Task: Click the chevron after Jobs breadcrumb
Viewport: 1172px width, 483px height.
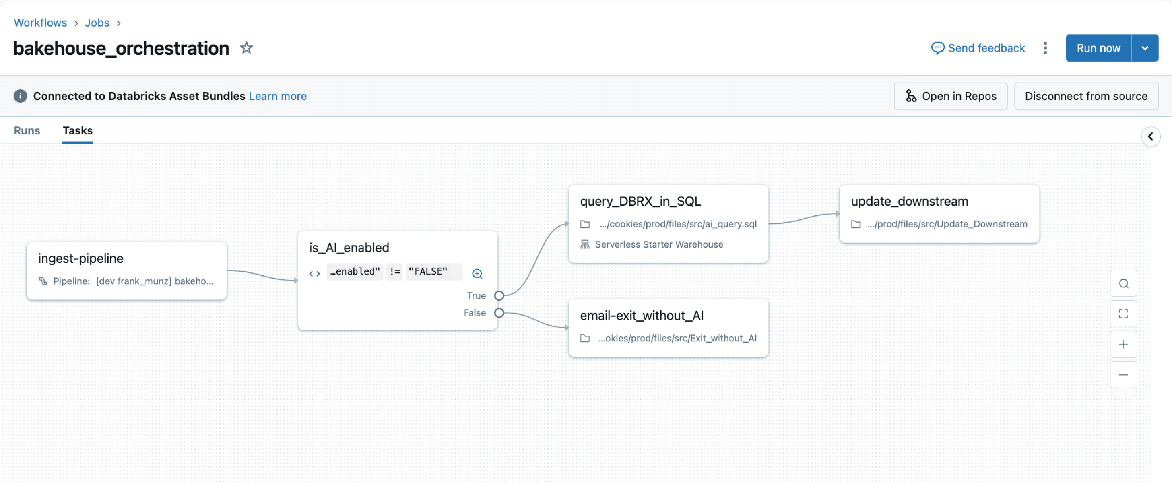Action: pyautogui.click(x=119, y=23)
